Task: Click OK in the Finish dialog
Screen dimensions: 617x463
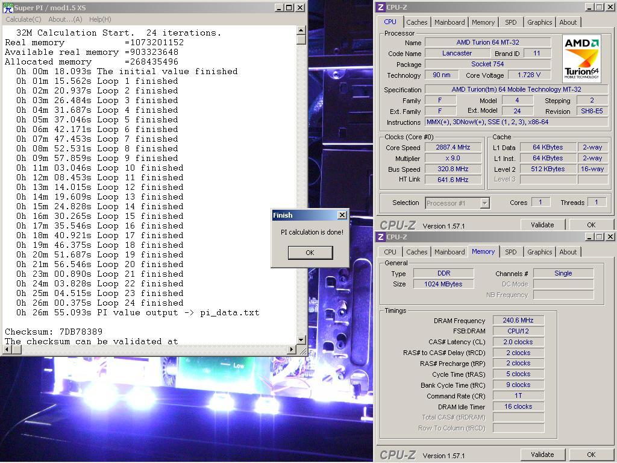Action: pos(310,253)
